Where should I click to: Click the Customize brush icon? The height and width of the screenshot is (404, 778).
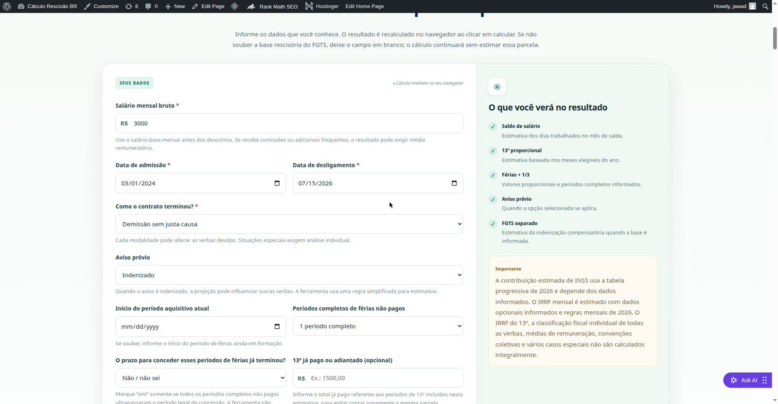tap(87, 6)
